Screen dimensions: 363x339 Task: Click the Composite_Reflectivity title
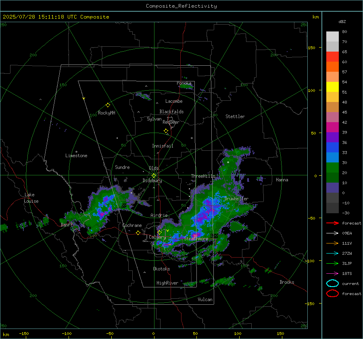(181, 6)
